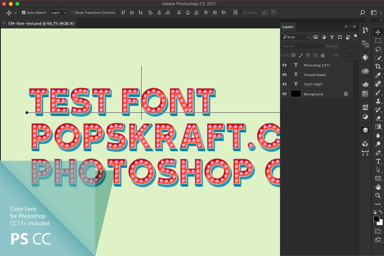Open the Layers panel flyout menu
Viewport: 384px width, 256px height.
[354, 27]
